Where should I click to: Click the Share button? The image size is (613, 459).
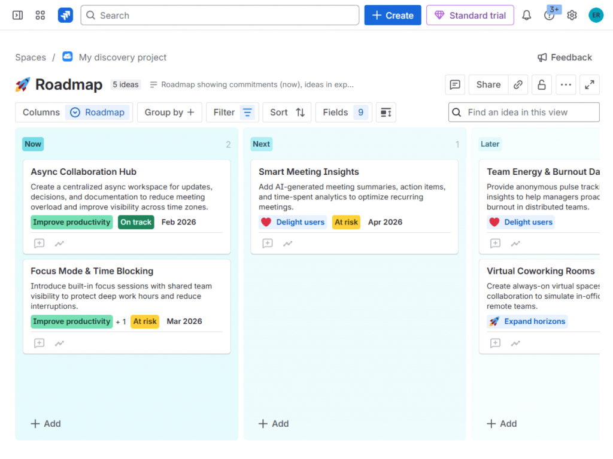[x=488, y=84]
